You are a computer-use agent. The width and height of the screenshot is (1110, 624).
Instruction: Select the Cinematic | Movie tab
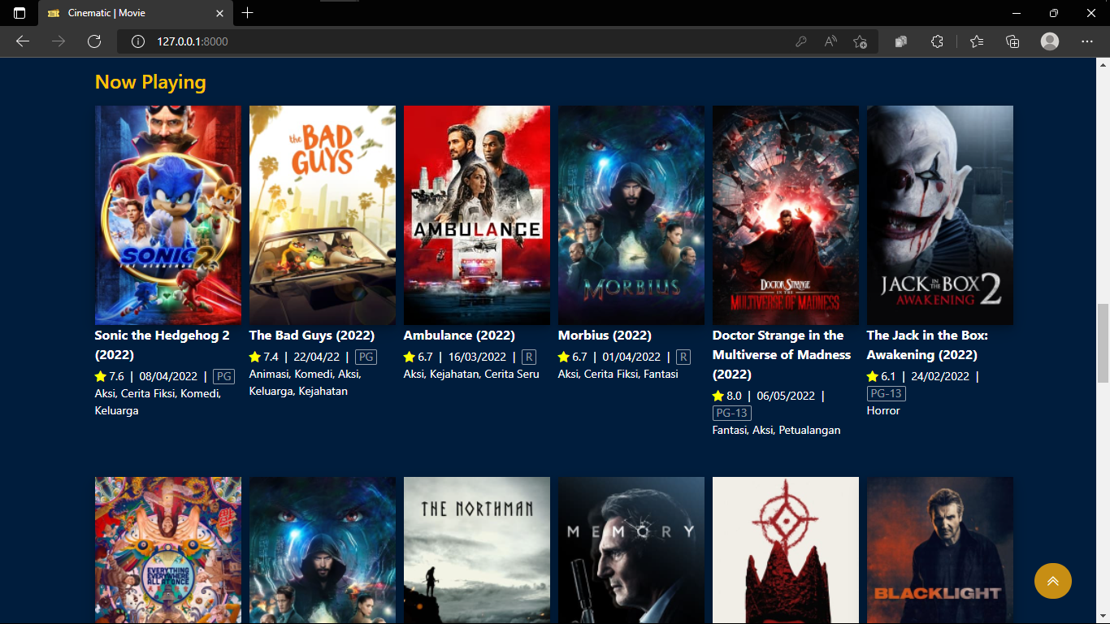coord(135,14)
